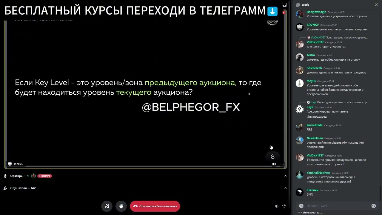The image size is (382, 215).
Task: Click the chat panel vertical scrollbar
Action: [x=380, y=193]
